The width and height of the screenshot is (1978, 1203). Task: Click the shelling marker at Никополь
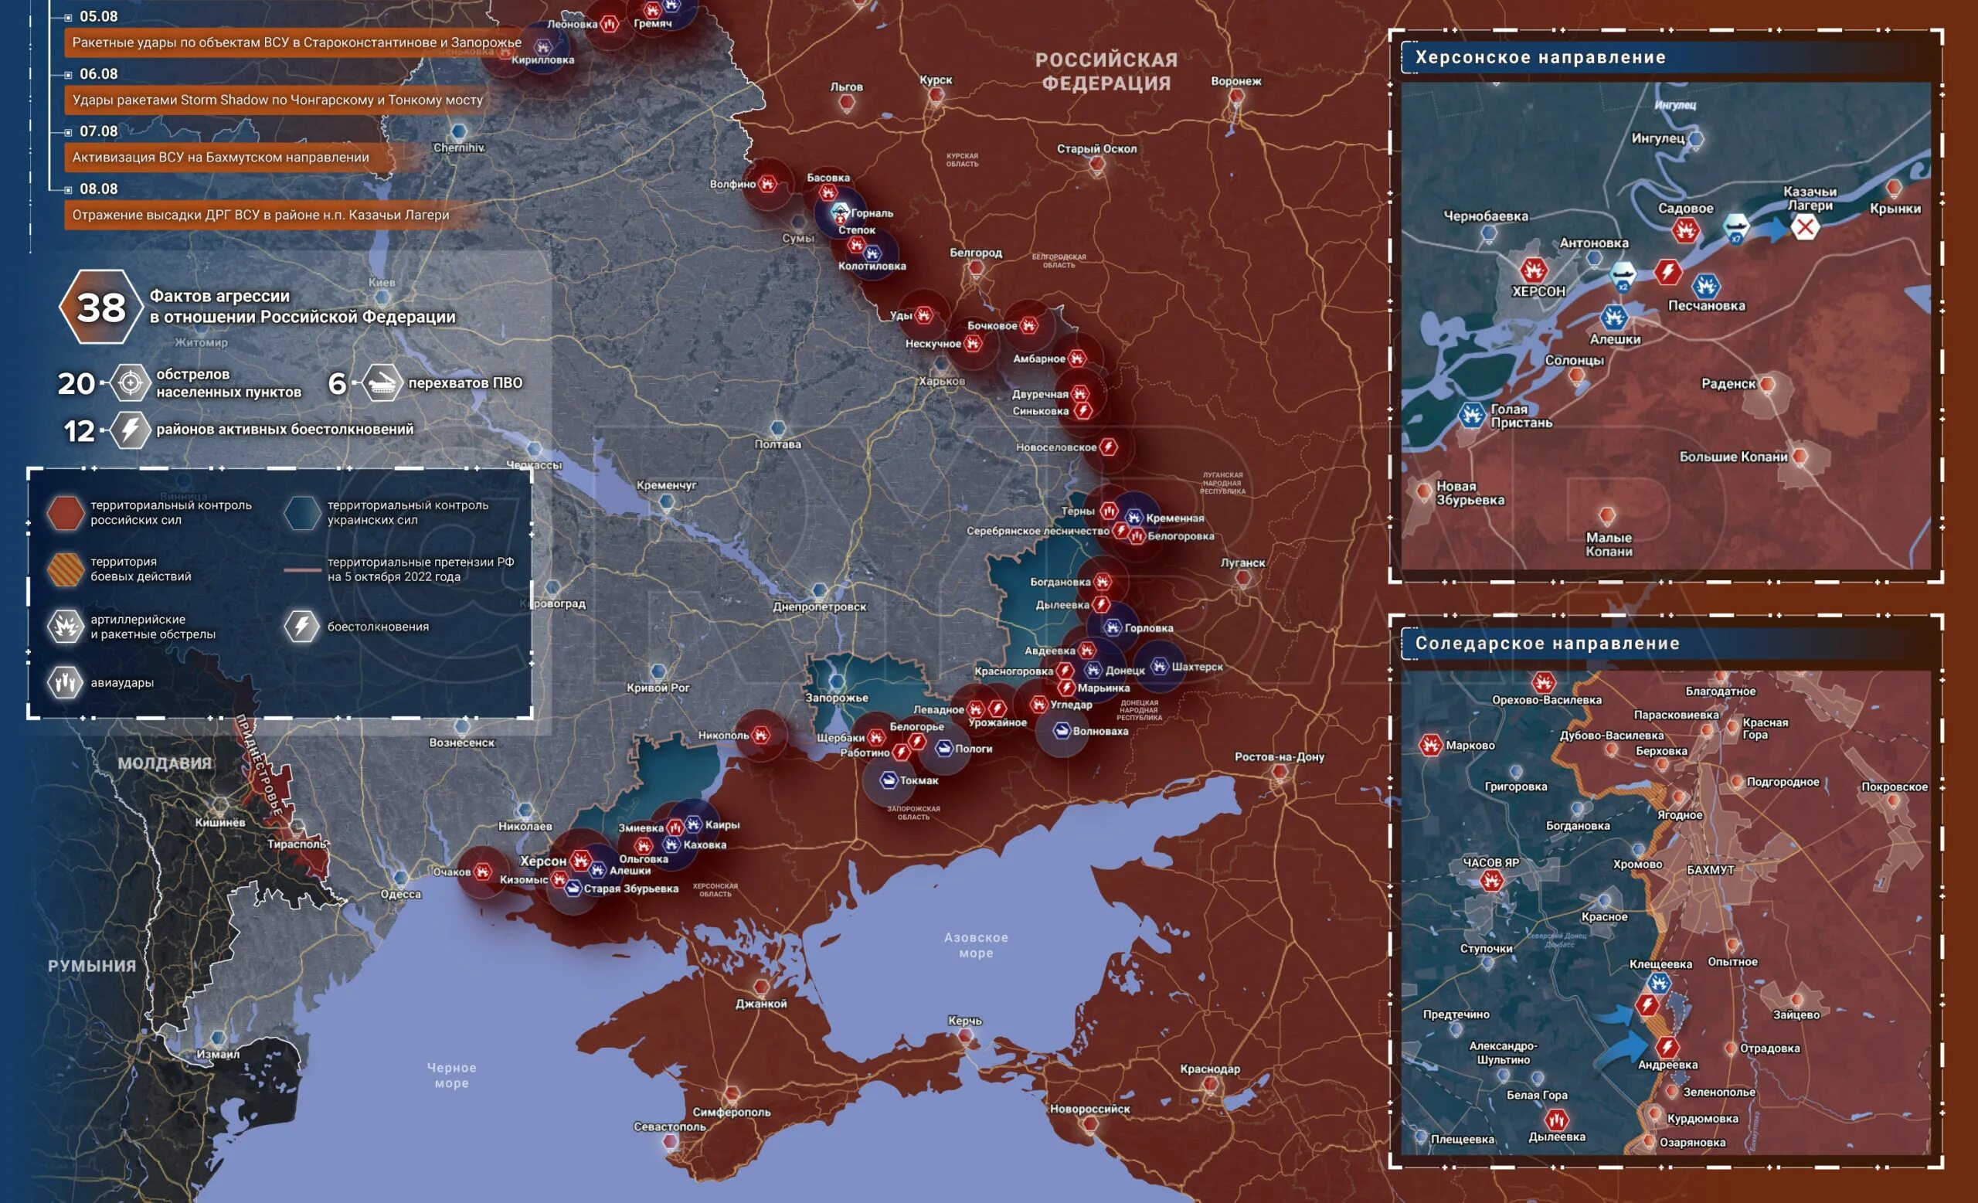click(760, 734)
